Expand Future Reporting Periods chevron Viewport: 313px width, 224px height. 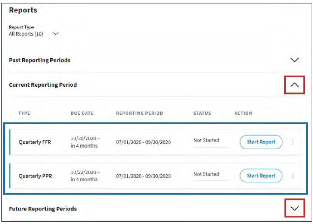pos(294,208)
